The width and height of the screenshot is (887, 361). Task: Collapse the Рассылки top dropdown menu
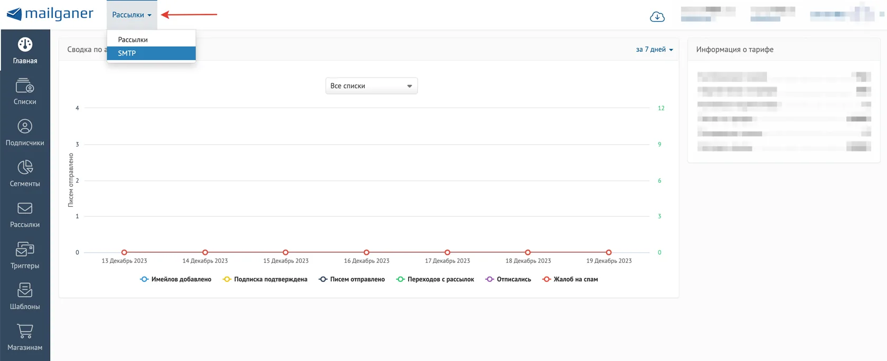tap(132, 15)
